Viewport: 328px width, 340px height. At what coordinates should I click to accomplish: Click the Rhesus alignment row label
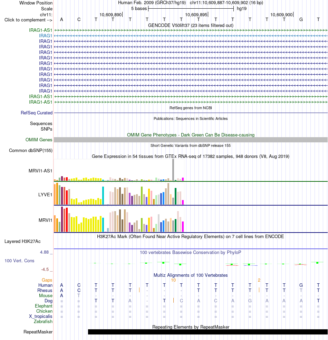45,290
